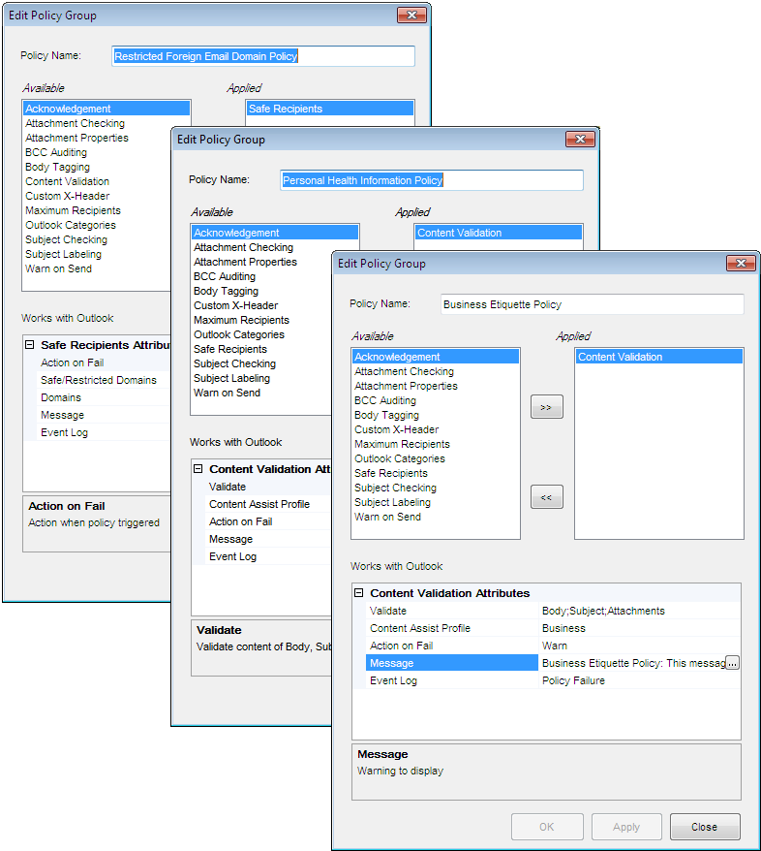This screenshot has width=761, height=851.
Task: Click the << remove-from-applied button
Action: click(x=546, y=496)
